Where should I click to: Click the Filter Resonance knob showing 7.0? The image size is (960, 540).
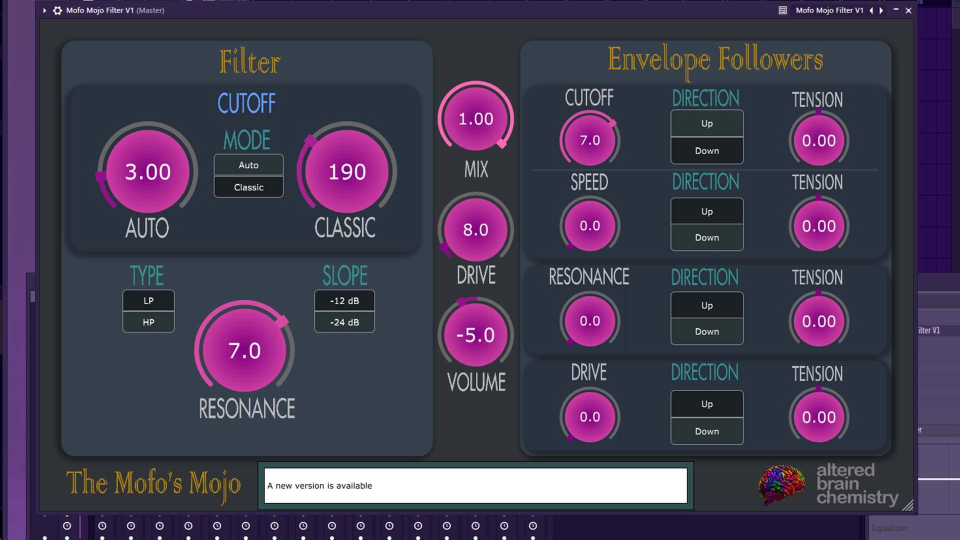click(244, 350)
